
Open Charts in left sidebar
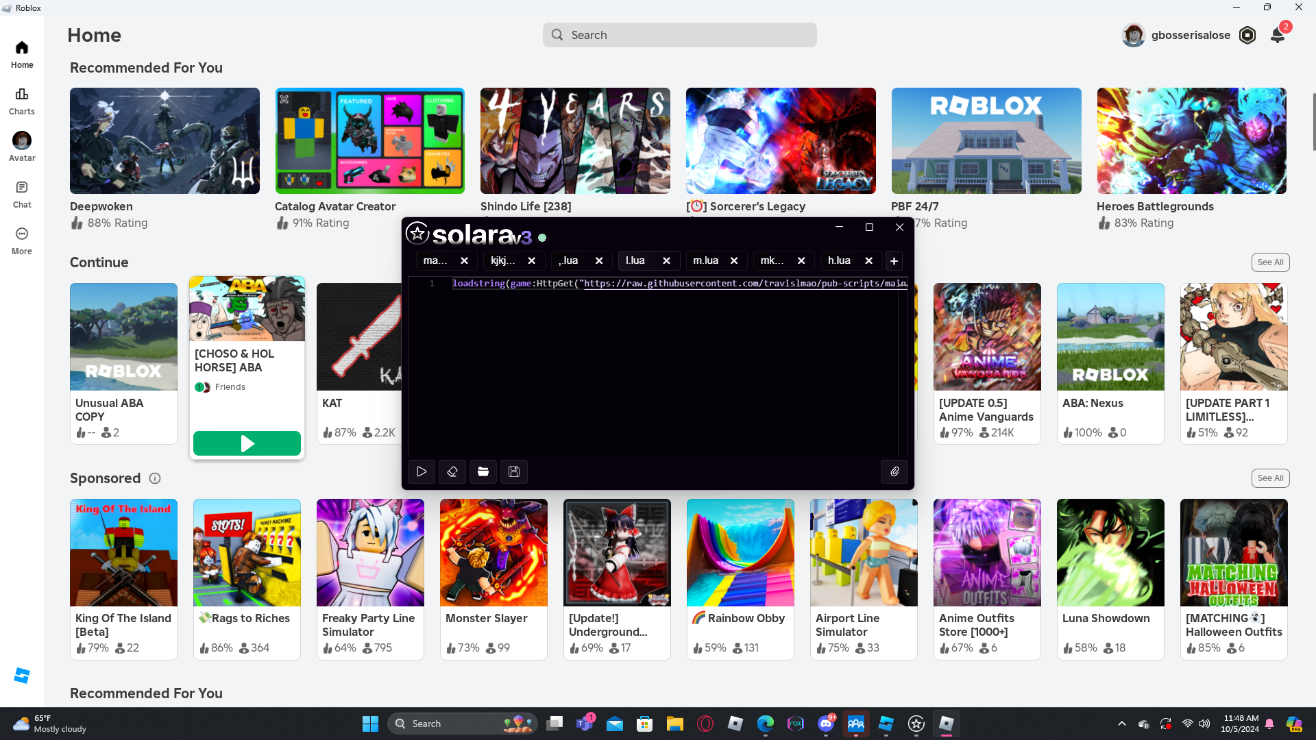point(22,101)
